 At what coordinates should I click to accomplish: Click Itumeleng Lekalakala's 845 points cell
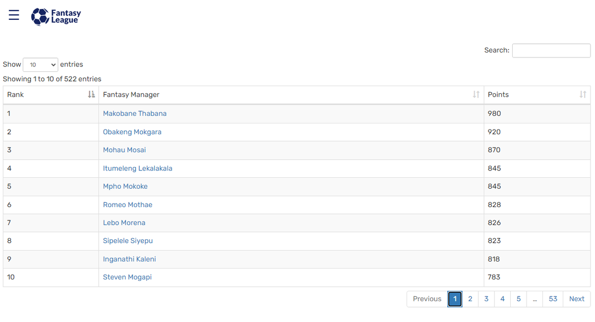537,168
